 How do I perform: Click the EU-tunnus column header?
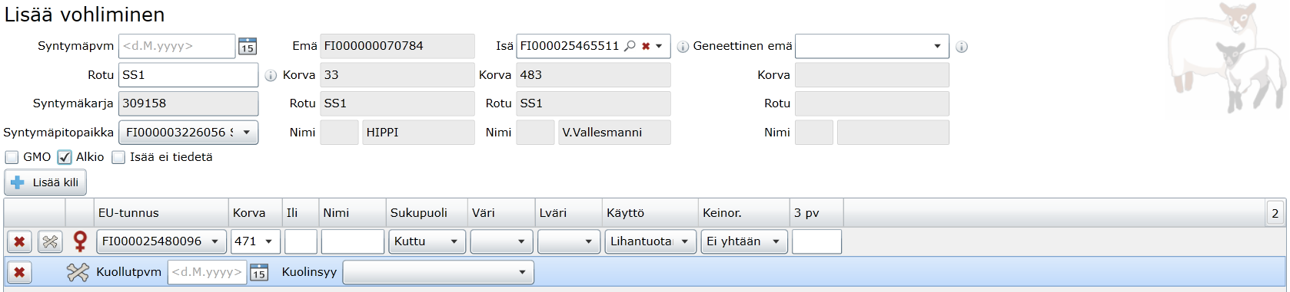click(x=161, y=213)
